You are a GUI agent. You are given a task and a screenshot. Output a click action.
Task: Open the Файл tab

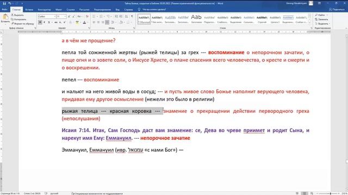[5, 10]
